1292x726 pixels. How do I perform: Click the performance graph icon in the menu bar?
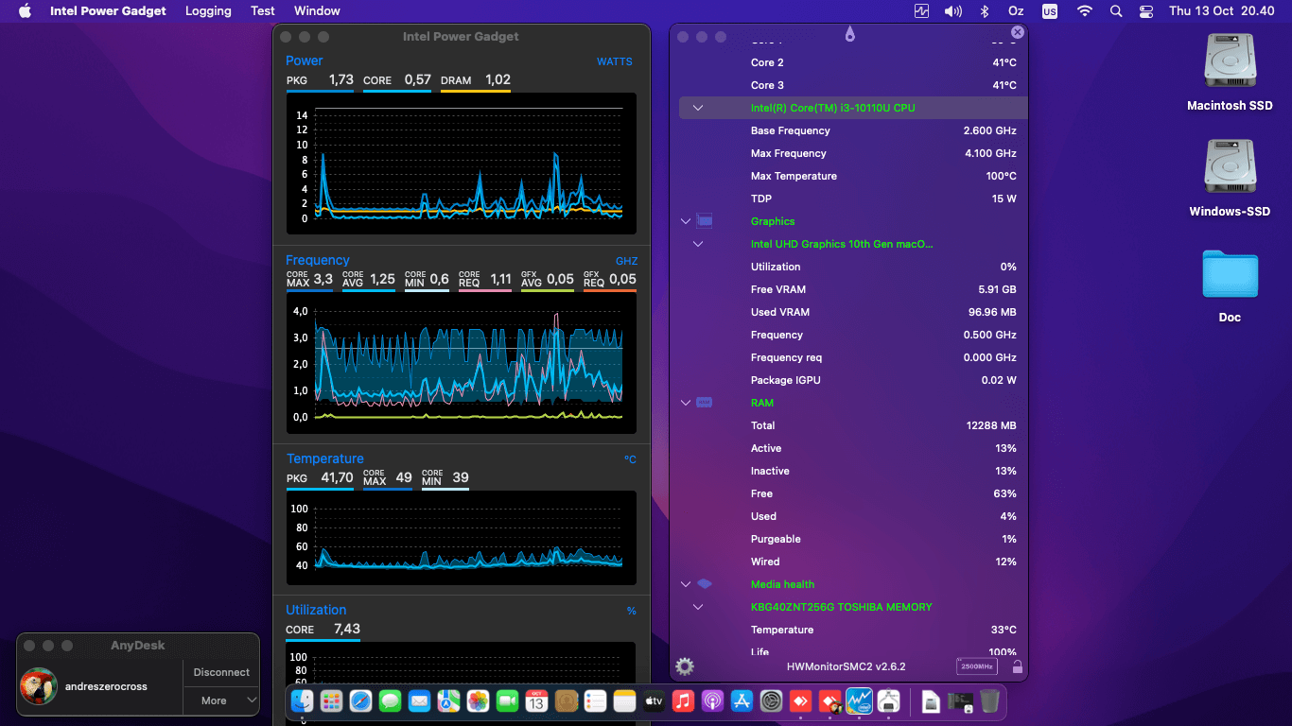click(x=920, y=10)
